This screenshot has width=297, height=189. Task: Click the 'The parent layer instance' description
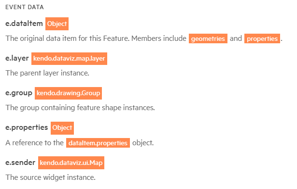tap(47, 73)
